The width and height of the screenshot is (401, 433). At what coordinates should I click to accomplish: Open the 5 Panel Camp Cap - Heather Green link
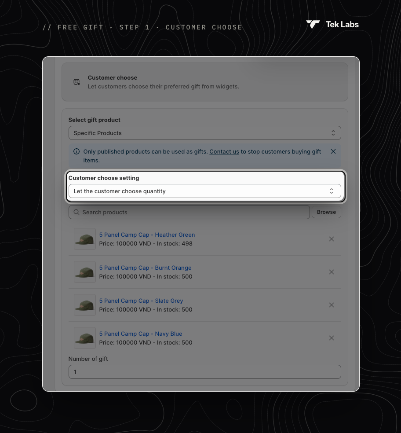(x=147, y=235)
